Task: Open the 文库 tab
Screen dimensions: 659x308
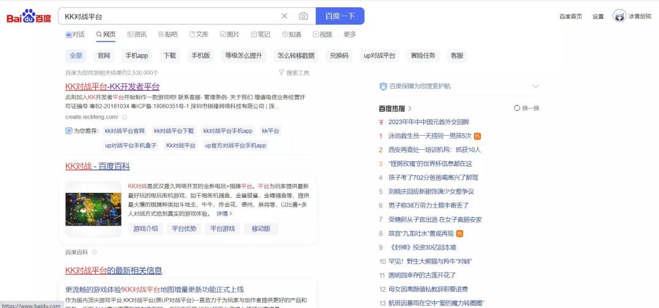Action: 199,34
